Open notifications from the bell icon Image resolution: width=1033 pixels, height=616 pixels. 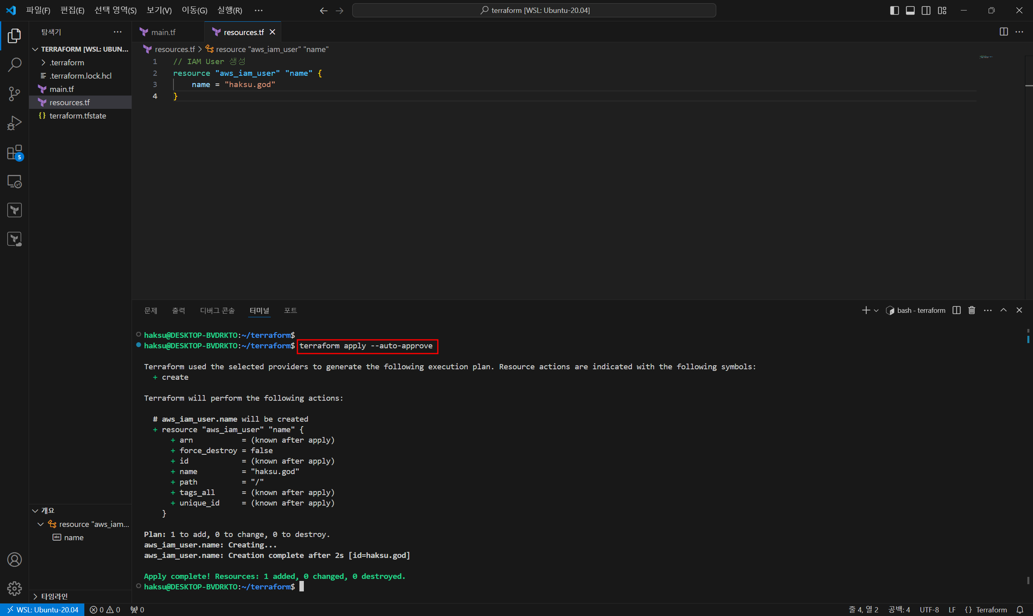(x=1020, y=610)
